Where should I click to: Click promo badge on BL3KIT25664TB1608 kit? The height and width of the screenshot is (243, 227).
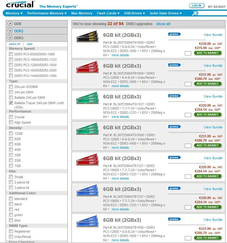tap(174, 219)
